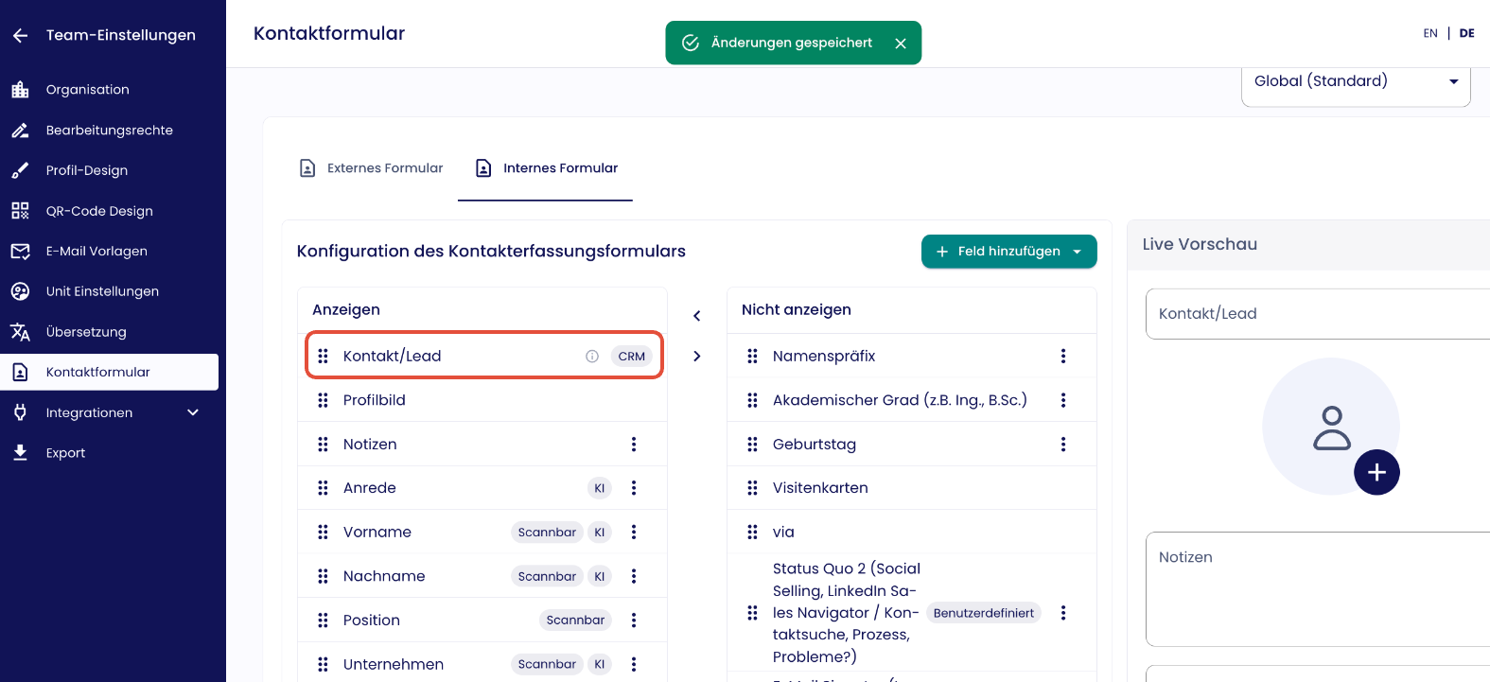Expand the Integrationen submenu chevron

click(193, 412)
